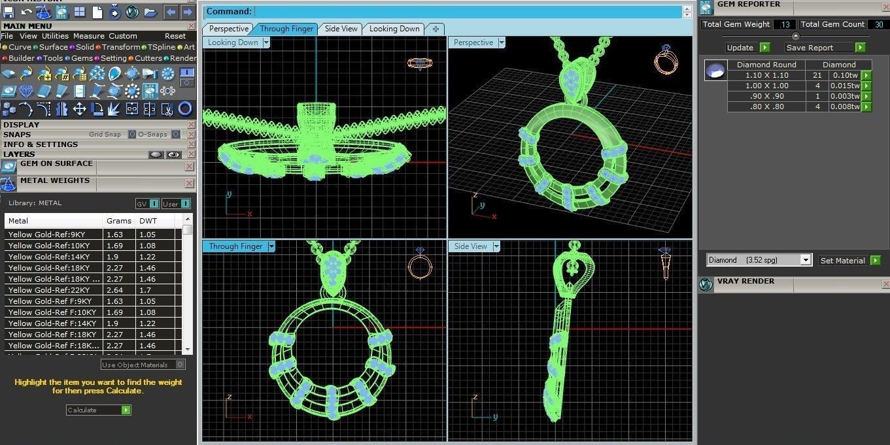Open the Measure menu
The image size is (890, 445).
point(88,36)
